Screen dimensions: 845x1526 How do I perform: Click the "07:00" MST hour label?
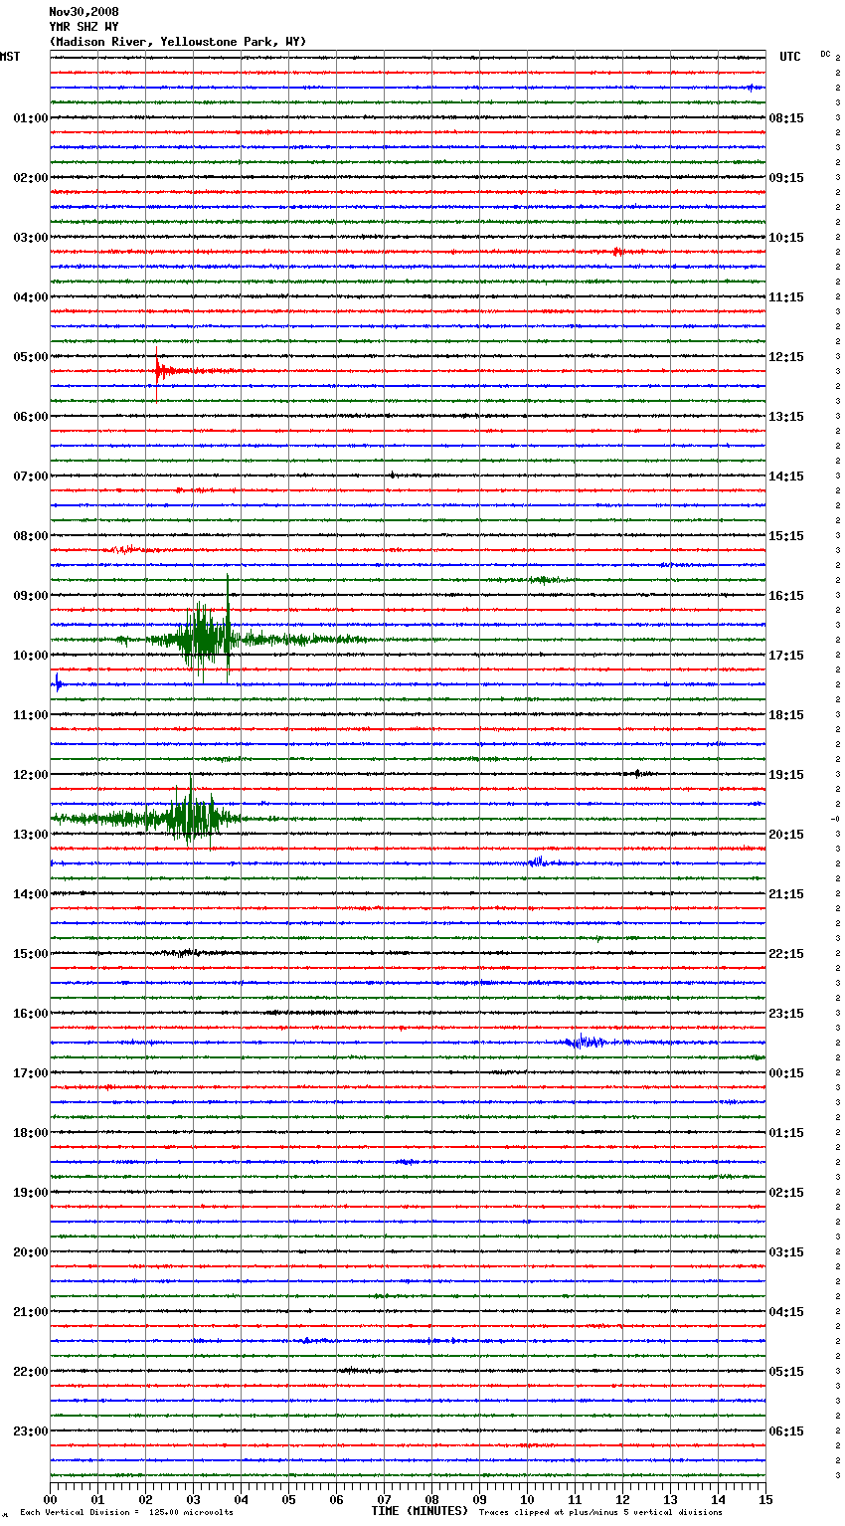coord(31,477)
